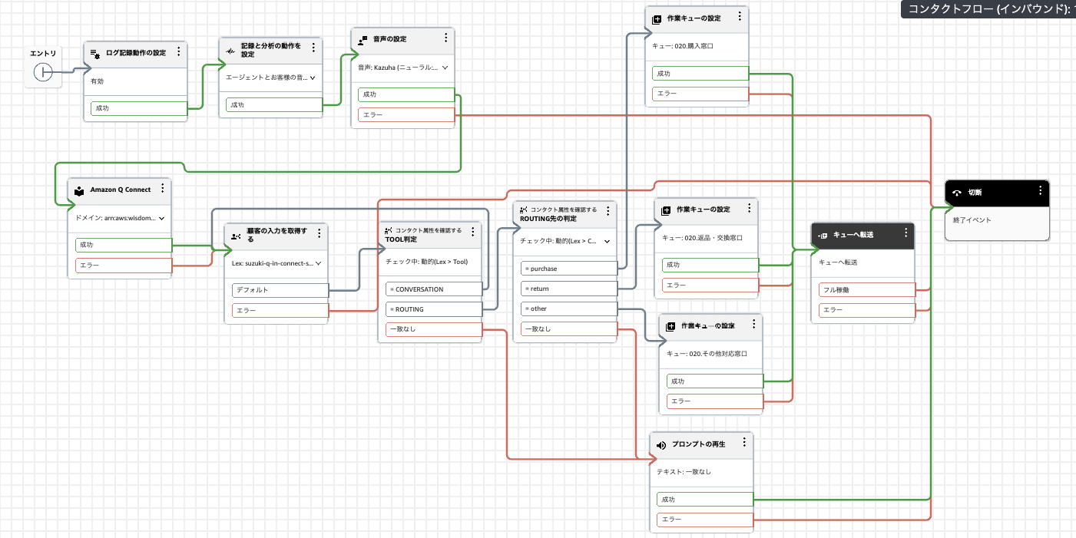The height and width of the screenshot is (538, 1076).
Task: Open the Lex bot selector dropdown
Action: [318, 263]
